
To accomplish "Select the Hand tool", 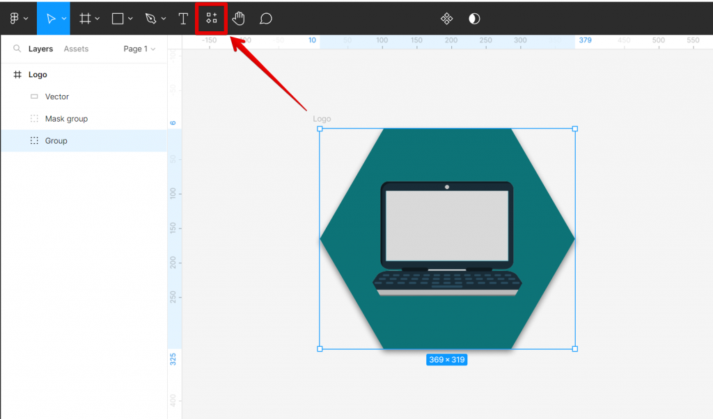I will tap(238, 18).
